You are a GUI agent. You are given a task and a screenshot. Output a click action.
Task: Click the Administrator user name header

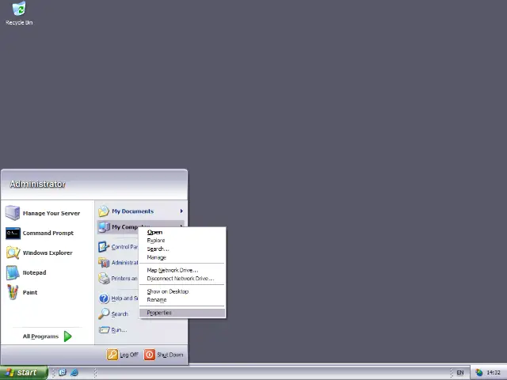37,184
